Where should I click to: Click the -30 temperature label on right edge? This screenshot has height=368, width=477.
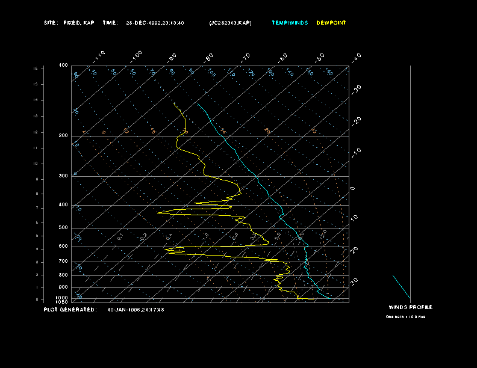(x=356, y=90)
